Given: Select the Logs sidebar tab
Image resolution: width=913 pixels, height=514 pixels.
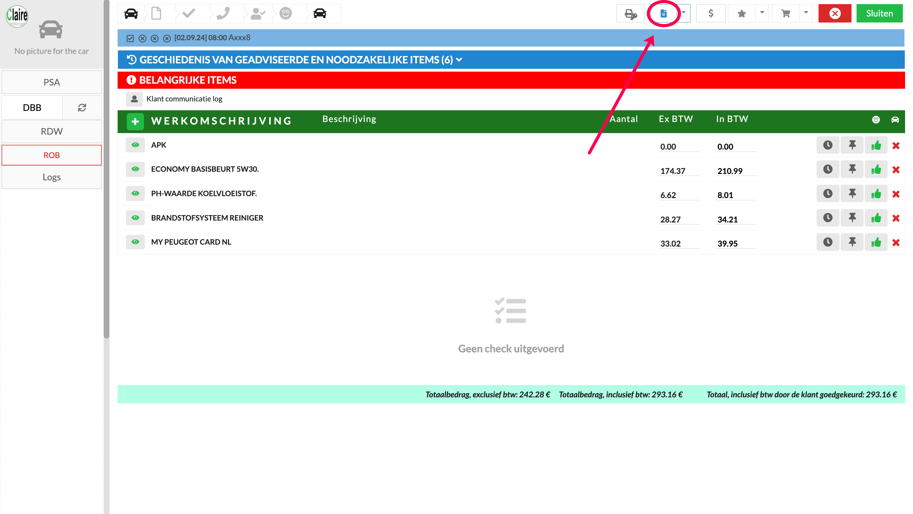Looking at the screenshot, I should coord(52,177).
